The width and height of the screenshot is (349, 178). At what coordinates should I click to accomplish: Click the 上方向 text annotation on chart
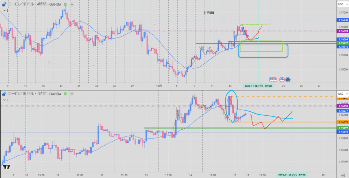208,13
